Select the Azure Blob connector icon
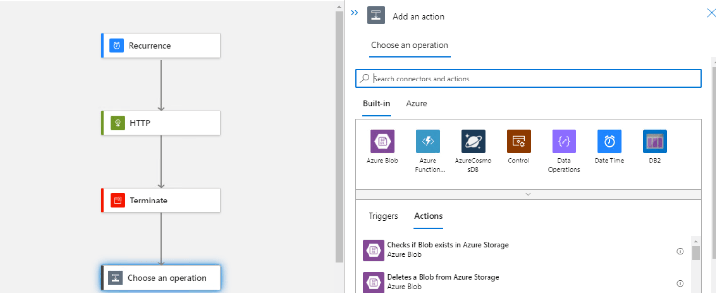This screenshot has height=293, width=716. tap(382, 141)
